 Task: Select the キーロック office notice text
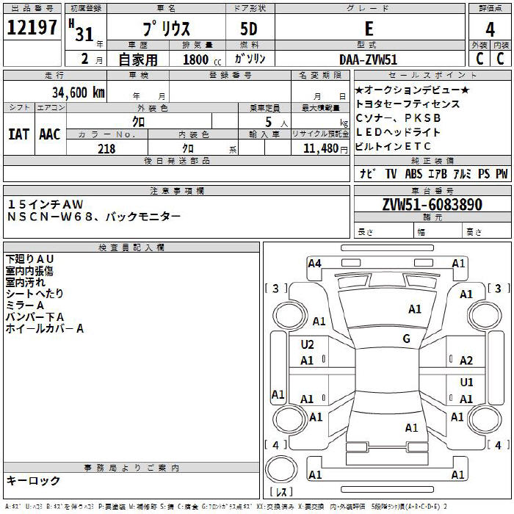33,480
